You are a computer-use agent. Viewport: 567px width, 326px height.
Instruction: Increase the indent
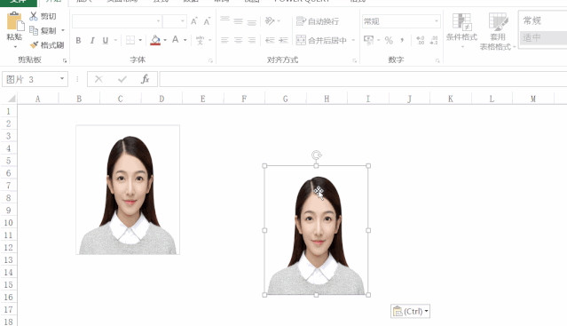pos(283,40)
